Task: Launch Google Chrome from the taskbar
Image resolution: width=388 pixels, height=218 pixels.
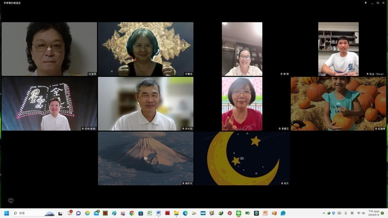Action: tap(132, 213)
